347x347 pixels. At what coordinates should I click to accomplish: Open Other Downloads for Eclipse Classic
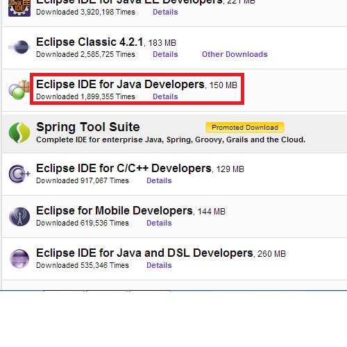(235, 54)
